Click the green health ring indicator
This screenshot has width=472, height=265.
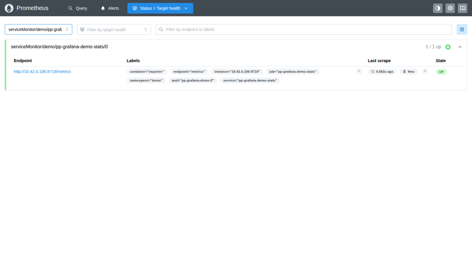(448, 47)
